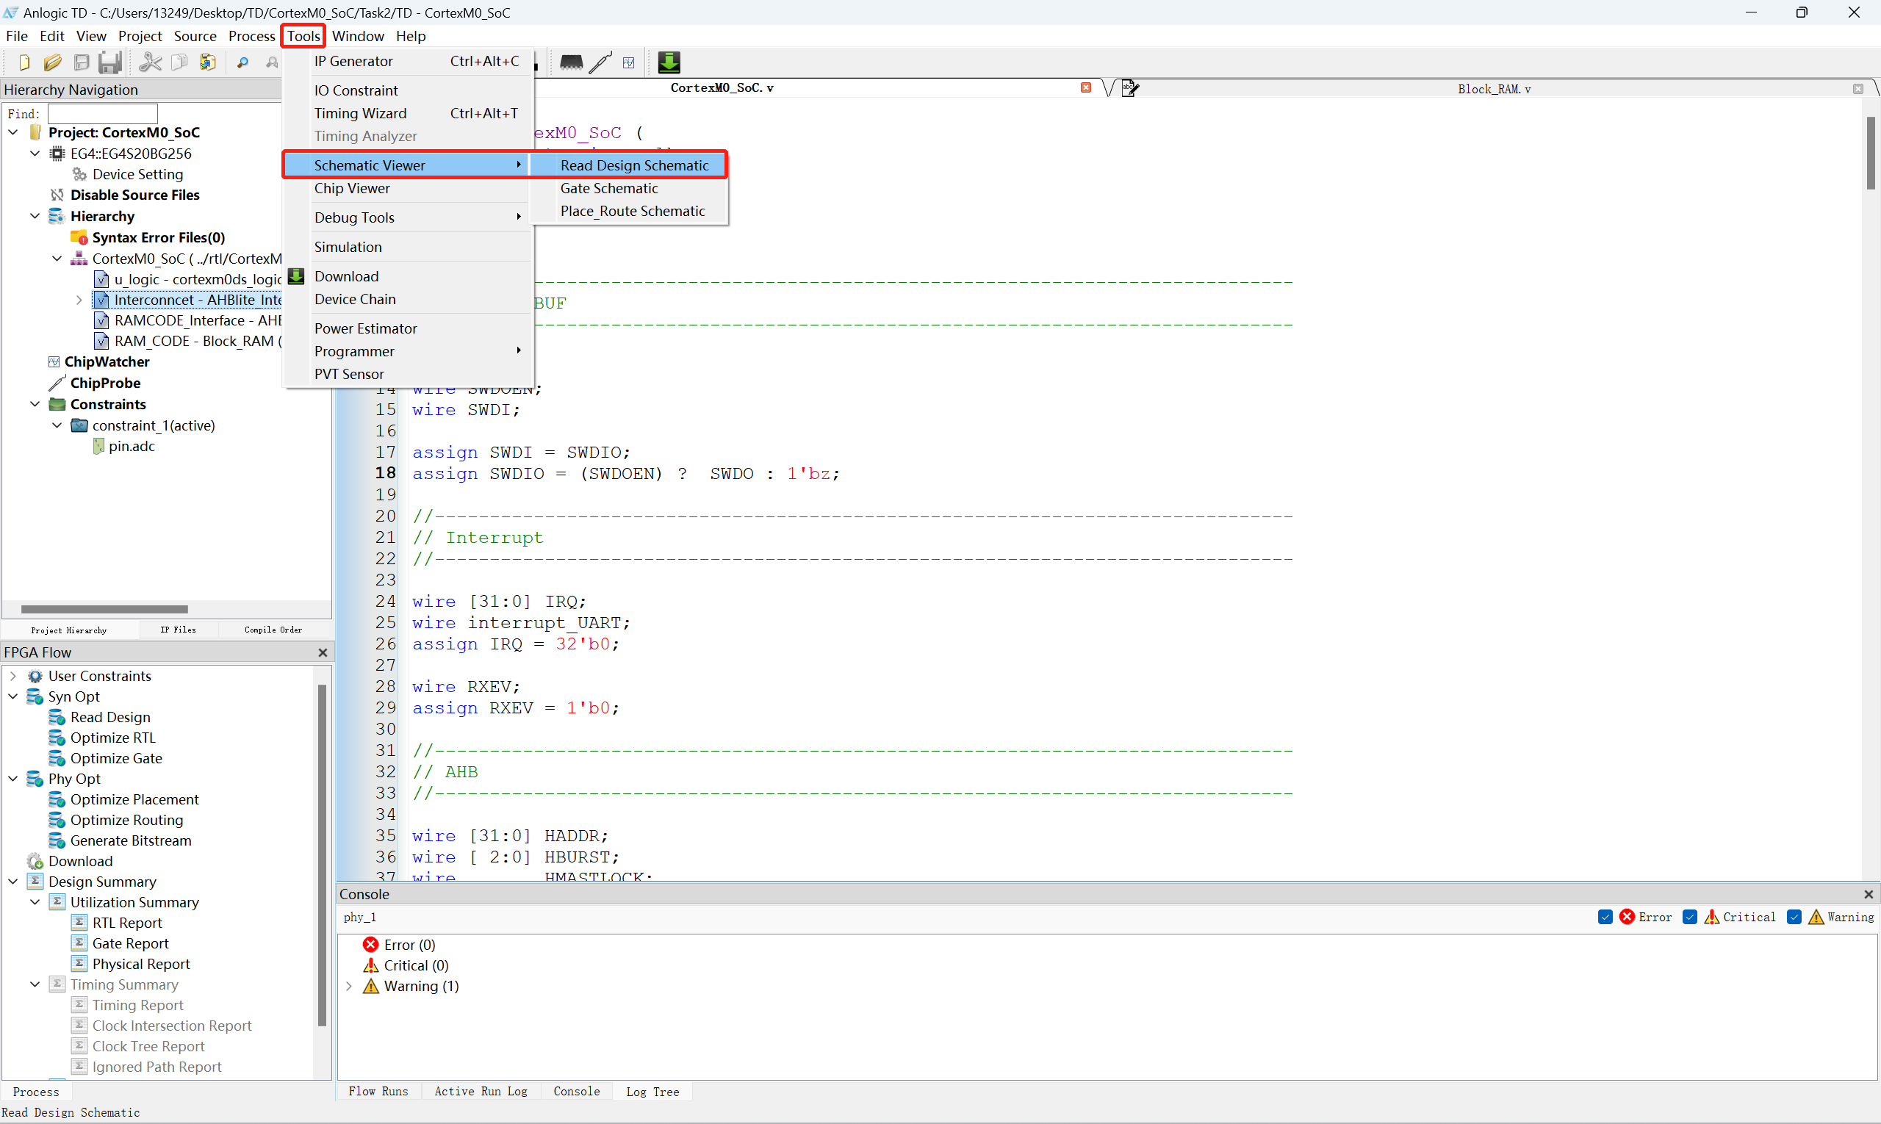Open Debug Tools submenu
Screen dimensions: 1881x1124
pos(409,217)
